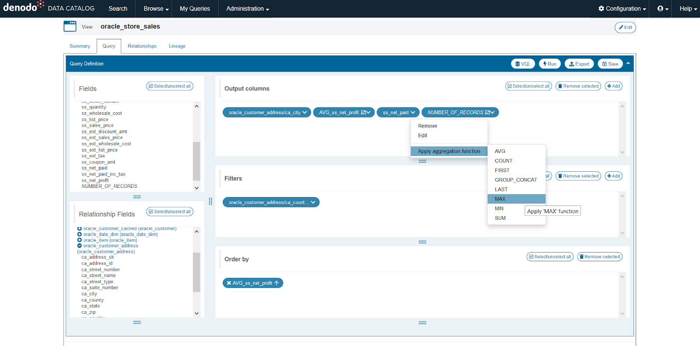The image size is (700, 346).
Task: Open dropdown on AVG_ss_net_profit output column
Action: (368, 112)
